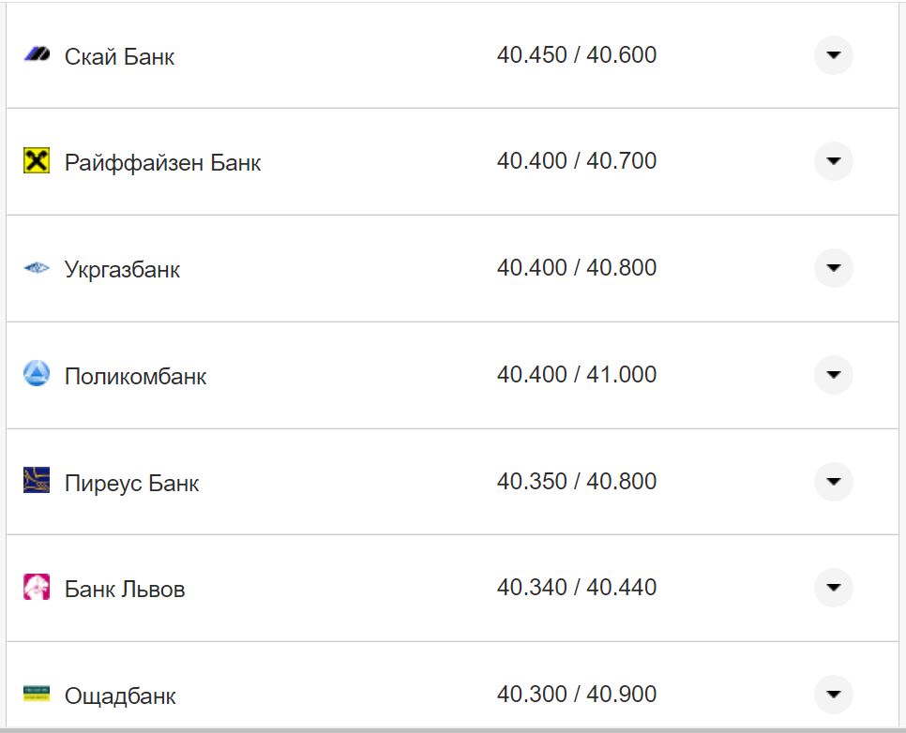Click the Райффайзен Банк yellow logo
Screen dimensions: 906x733
37,161
